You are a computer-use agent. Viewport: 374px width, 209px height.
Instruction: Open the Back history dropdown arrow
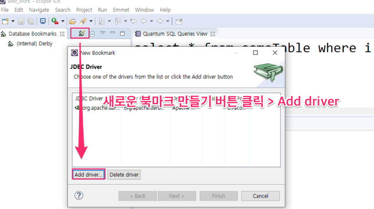click(x=151, y=21)
